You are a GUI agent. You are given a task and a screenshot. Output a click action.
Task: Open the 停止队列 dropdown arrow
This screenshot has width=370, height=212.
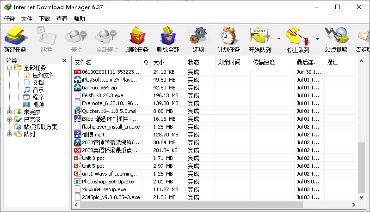[x=317, y=39]
